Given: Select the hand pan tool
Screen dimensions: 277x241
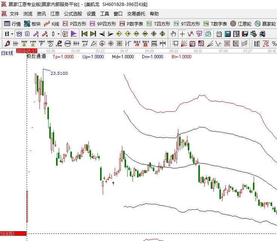Looking at the screenshot, I should pyautogui.click(x=174, y=34).
